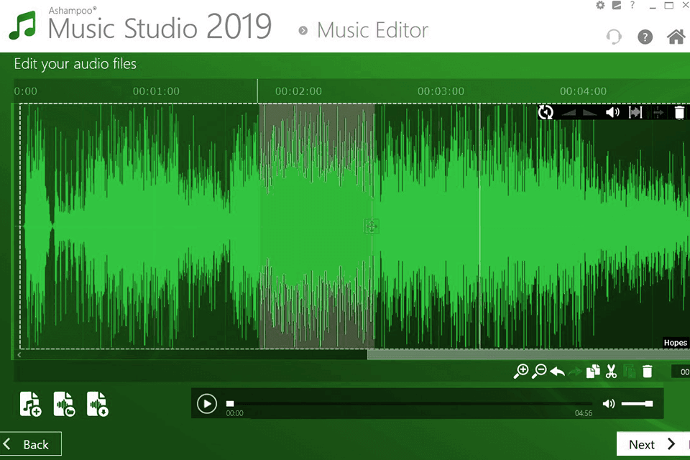Open help with the round question mark icon
690x460 pixels.
(645, 37)
